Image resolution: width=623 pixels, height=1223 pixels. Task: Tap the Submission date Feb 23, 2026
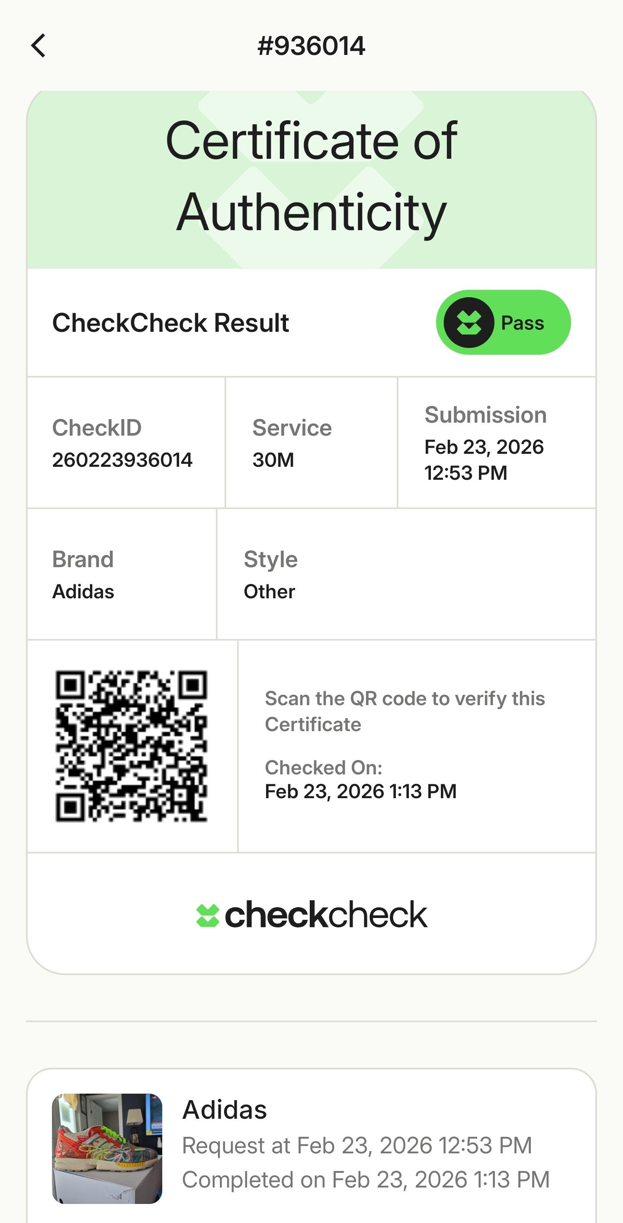point(484,447)
